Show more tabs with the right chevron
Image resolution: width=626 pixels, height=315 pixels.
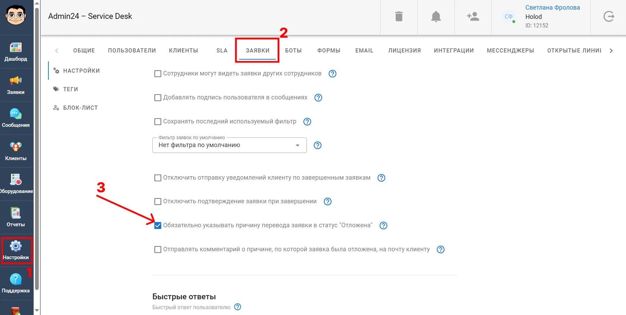tap(611, 51)
